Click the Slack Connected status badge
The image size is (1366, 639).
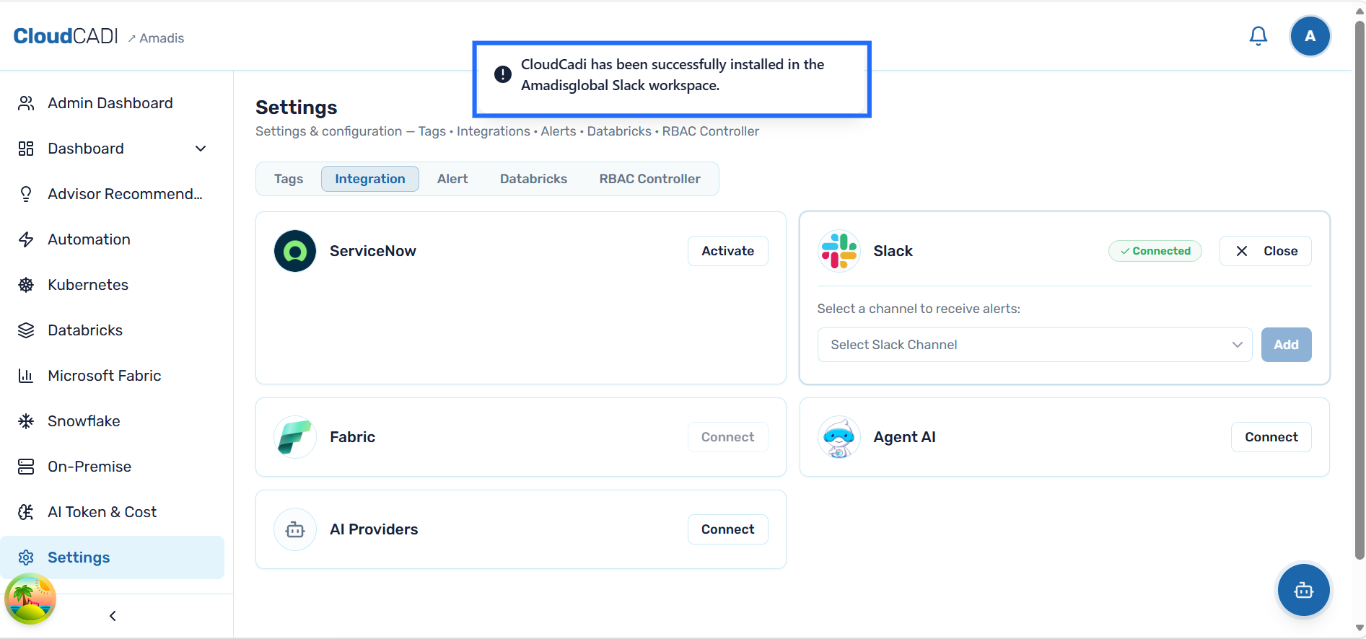1155,251
